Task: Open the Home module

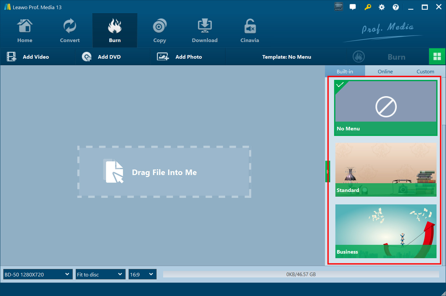Action: pos(25,31)
